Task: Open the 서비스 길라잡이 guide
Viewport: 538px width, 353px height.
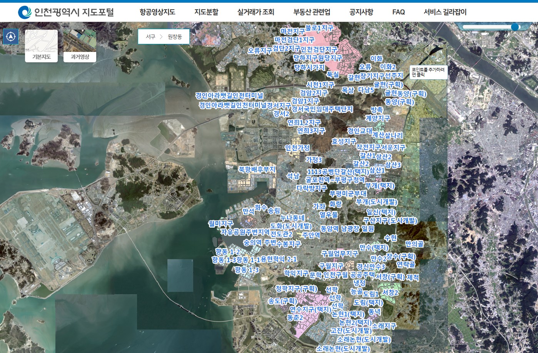Action: coord(445,12)
